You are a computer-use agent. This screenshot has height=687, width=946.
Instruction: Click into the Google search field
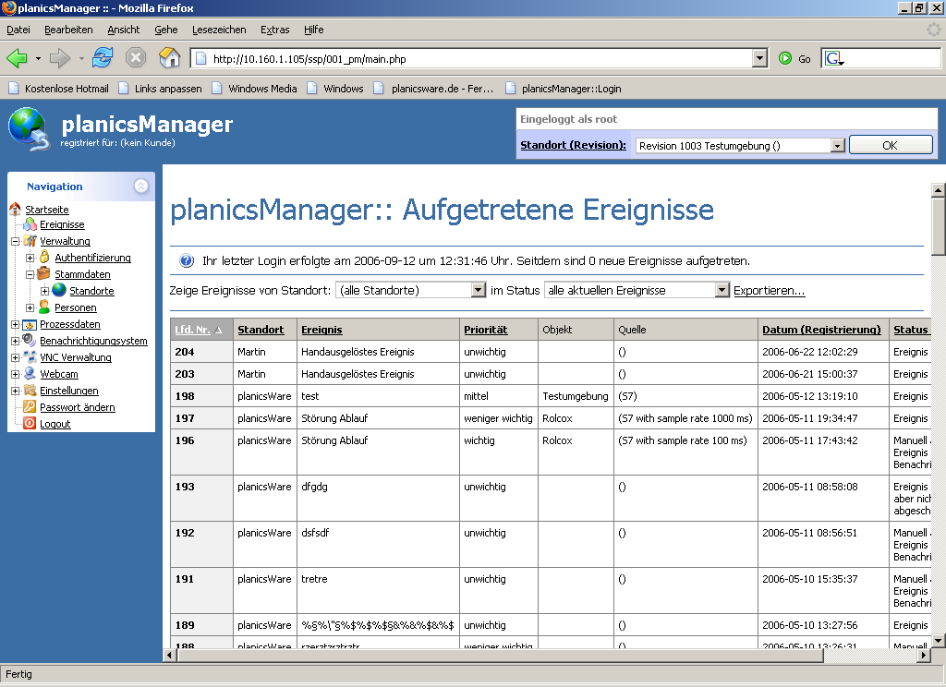893,58
